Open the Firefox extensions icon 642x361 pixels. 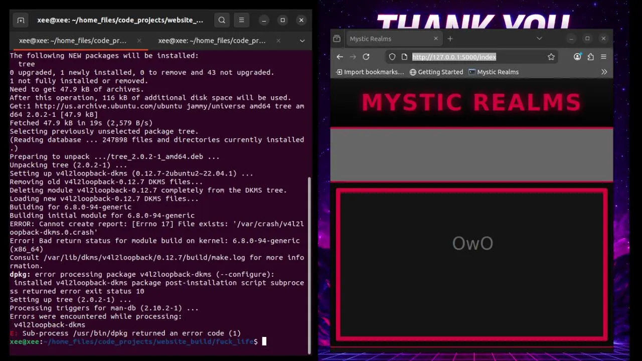point(590,57)
